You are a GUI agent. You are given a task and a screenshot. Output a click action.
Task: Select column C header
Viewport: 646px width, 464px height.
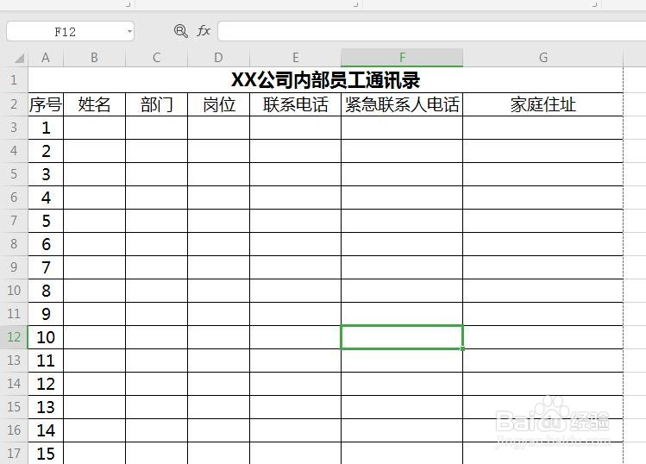157,58
